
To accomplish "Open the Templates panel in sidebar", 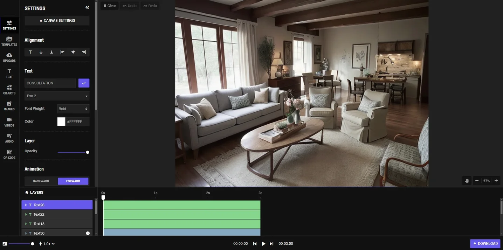I will click(x=9, y=41).
